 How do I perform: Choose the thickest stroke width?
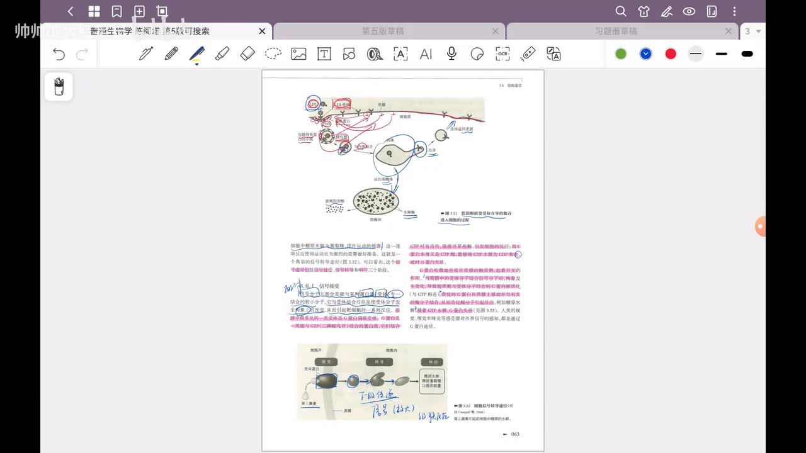coord(747,54)
